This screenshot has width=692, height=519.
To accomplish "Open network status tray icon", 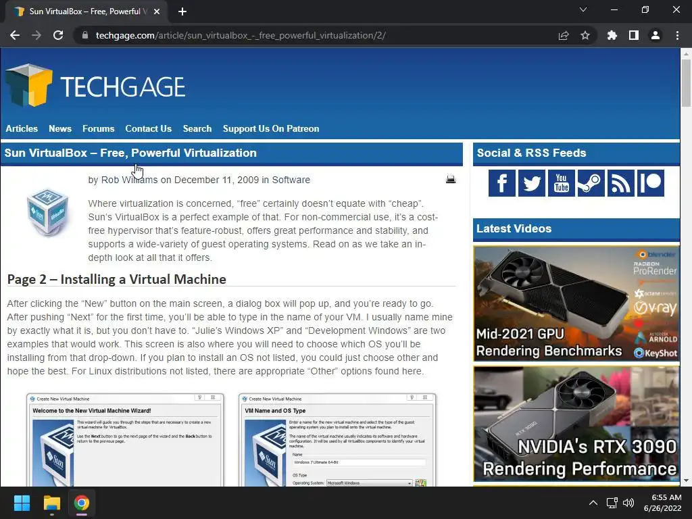I will point(612,503).
